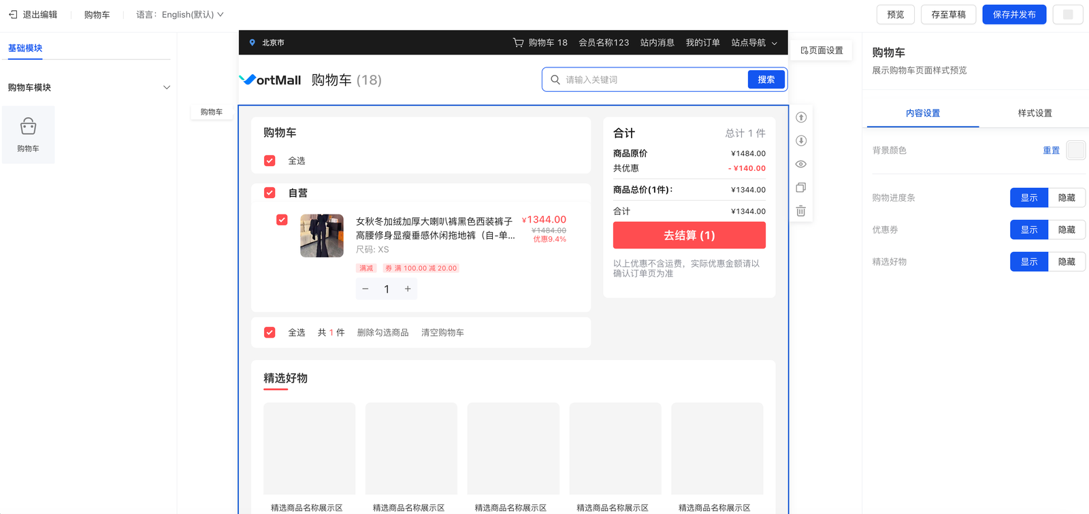
Task: Click the move module up arrow icon
Action: click(x=801, y=117)
